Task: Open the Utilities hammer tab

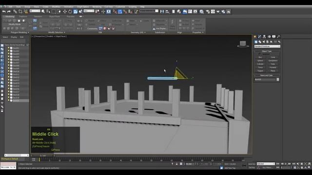Action: point(278,36)
